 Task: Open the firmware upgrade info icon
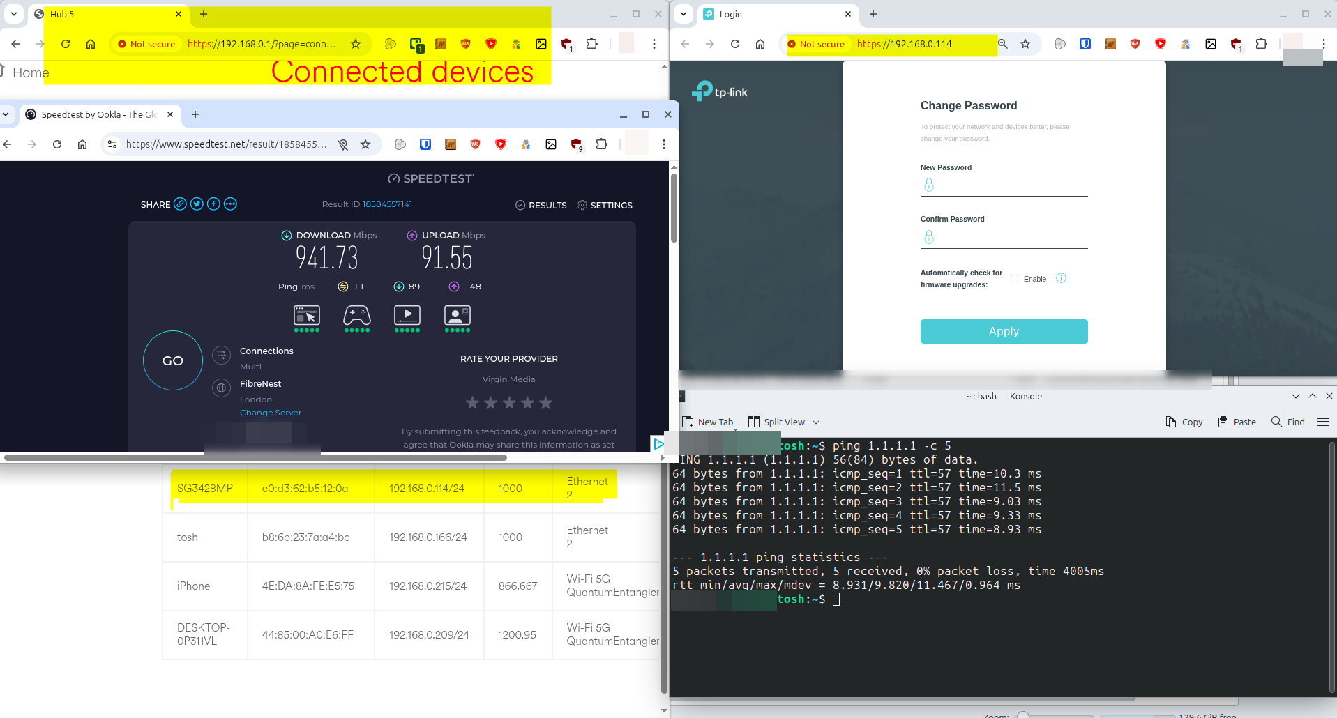point(1061,278)
